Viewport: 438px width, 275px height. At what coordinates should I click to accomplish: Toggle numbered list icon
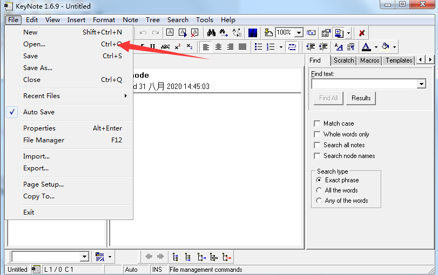coord(271,47)
